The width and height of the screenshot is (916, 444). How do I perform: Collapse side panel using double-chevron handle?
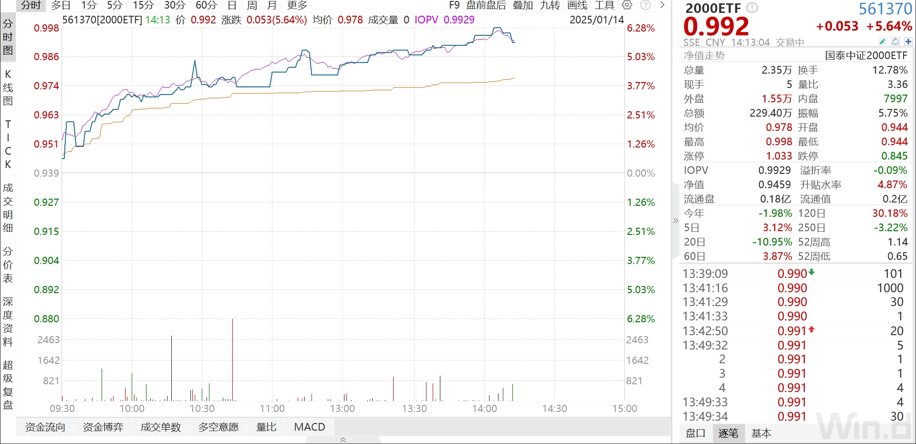pos(676,221)
